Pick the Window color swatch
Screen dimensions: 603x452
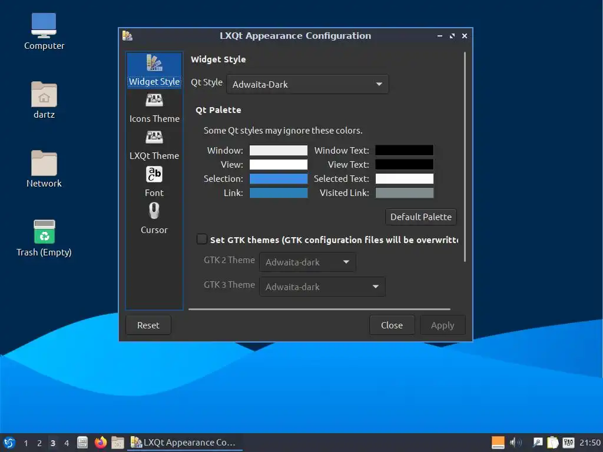point(279,150)
